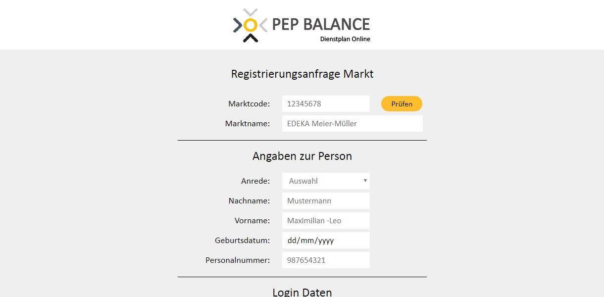This screenshot has height=297, width=604.
Task: Click the PEP Balance logo icon
Action: [251, 25]
